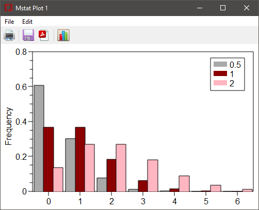
Task: Open chart options with bar chart icon
Action: point(63,35)
